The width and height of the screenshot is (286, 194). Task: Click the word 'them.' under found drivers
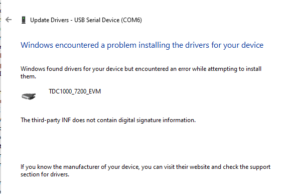[28, 76]
